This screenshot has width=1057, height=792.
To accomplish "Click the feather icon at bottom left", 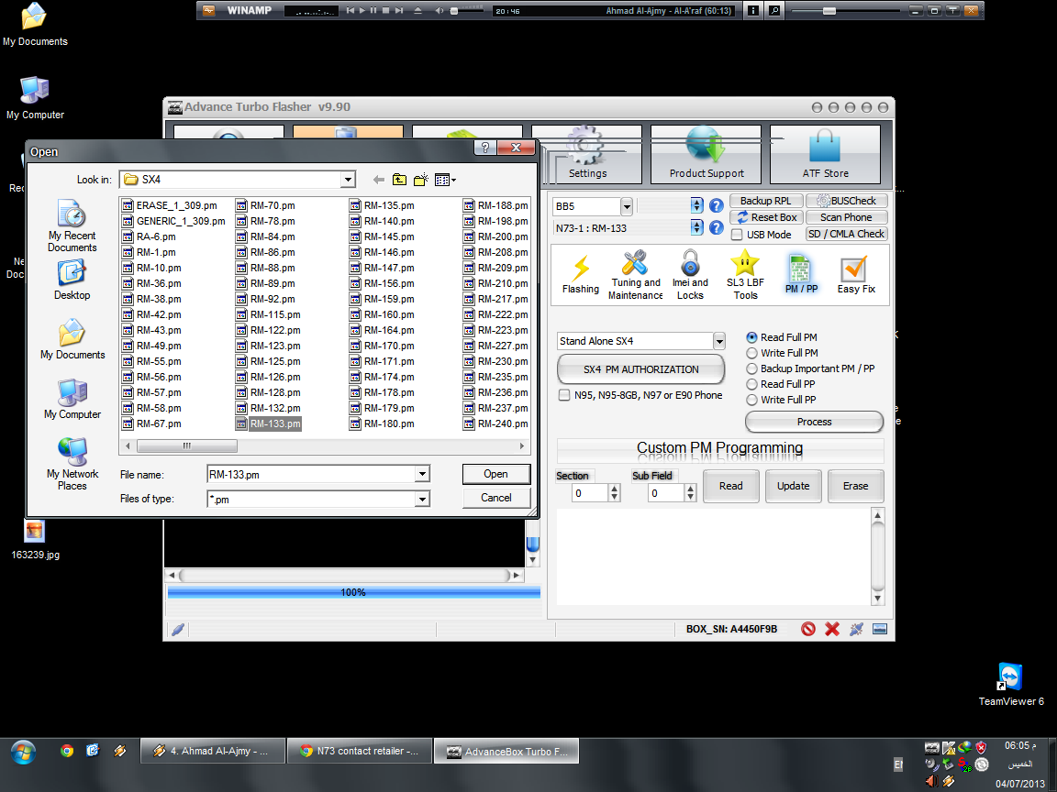I will (177, 630).
